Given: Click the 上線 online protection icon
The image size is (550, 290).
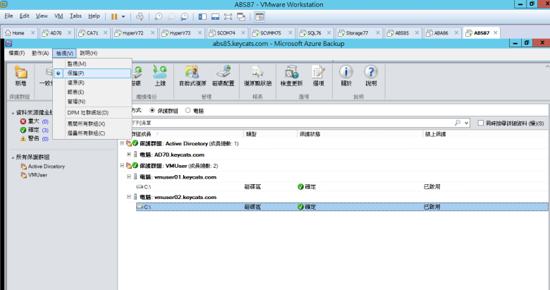Looking at the screenshot, I should tap(159, 75).
